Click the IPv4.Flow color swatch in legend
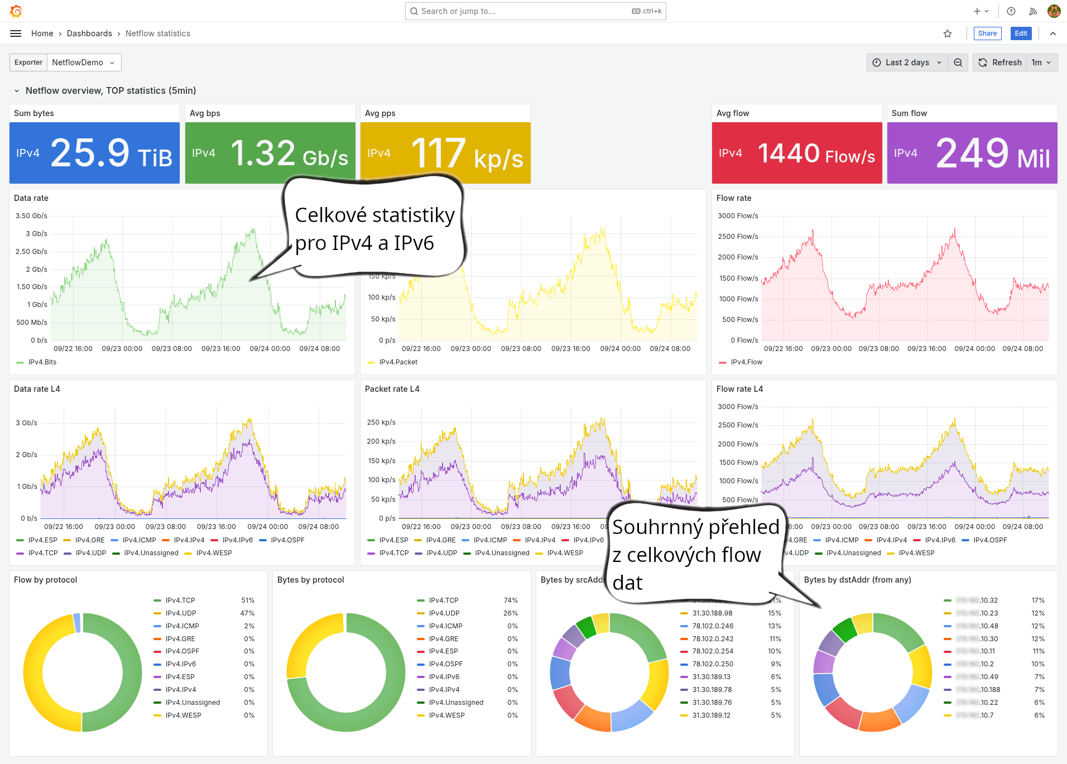1067x764 pixels. pyautogui.click(x=723, y=362)
